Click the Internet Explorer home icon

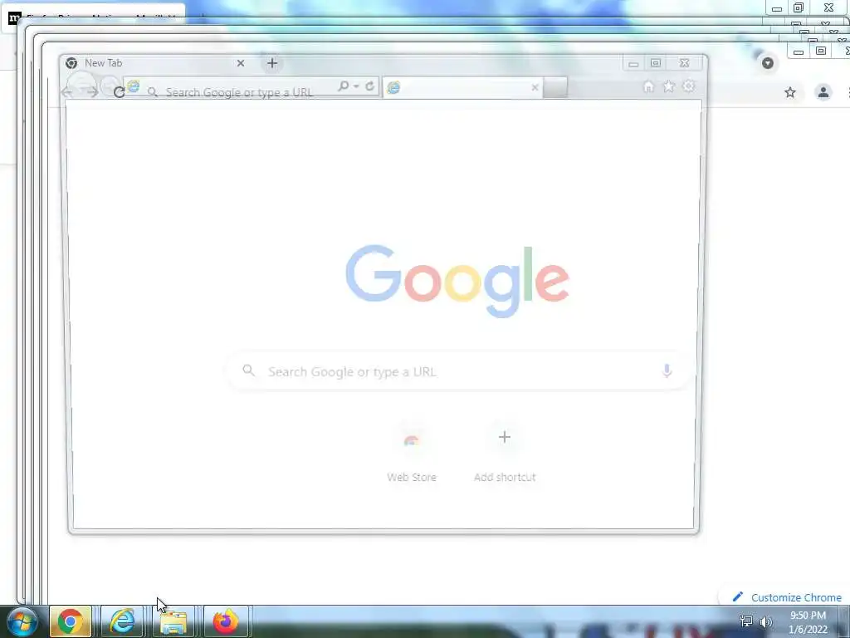coord(648,86)
